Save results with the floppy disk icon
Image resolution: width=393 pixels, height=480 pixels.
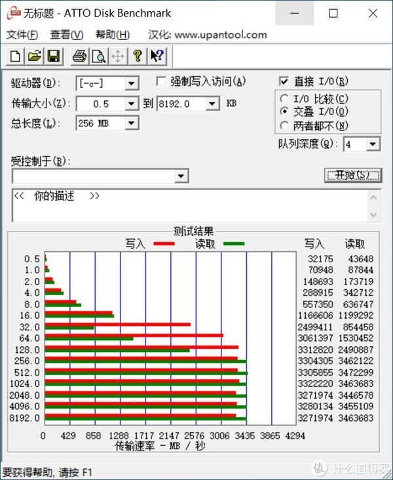pyautogui.click(x=54, y=56)
